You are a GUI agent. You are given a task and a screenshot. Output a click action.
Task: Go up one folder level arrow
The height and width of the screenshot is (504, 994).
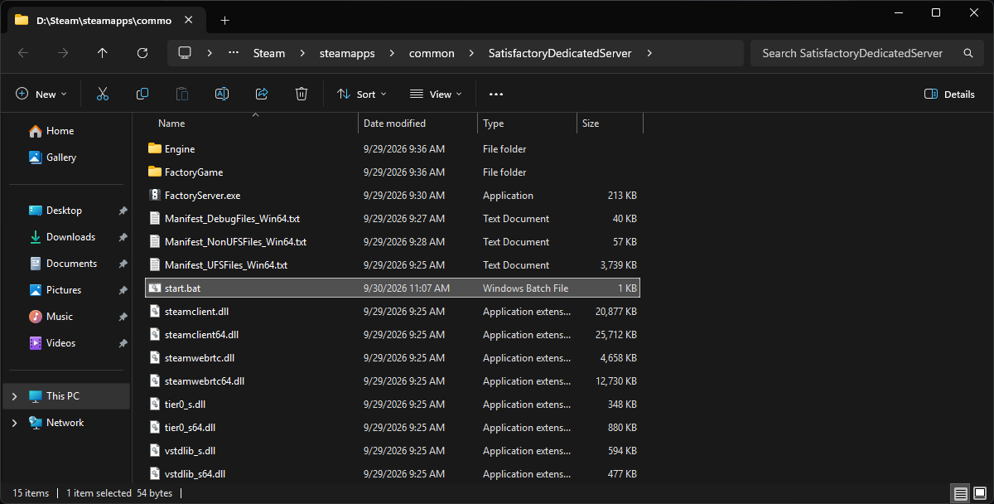point(103,53)
